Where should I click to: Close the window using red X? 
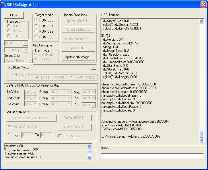pos(203,4)
